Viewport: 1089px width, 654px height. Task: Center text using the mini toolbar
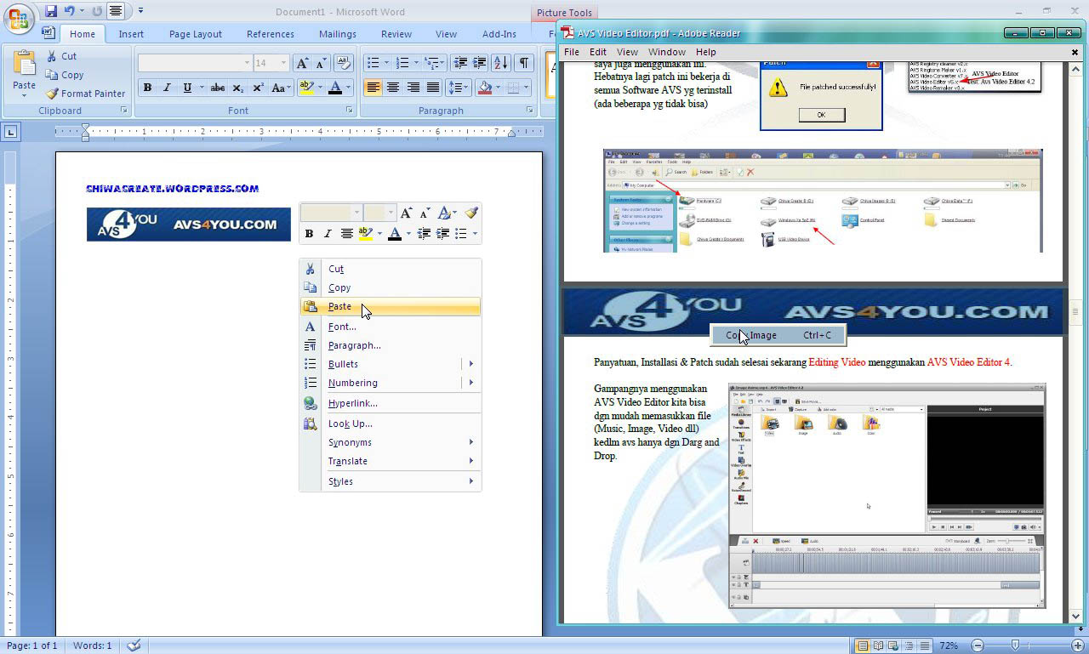pos(347,234)
